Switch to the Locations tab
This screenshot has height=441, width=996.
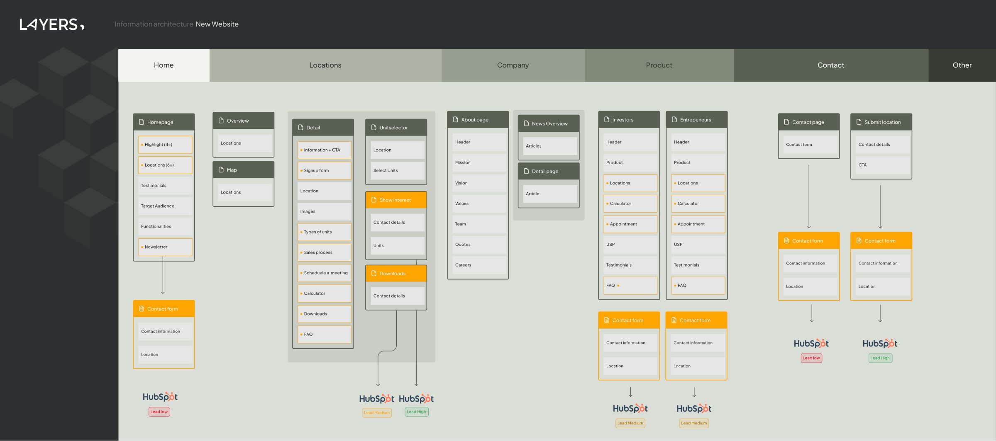point(325,65)
